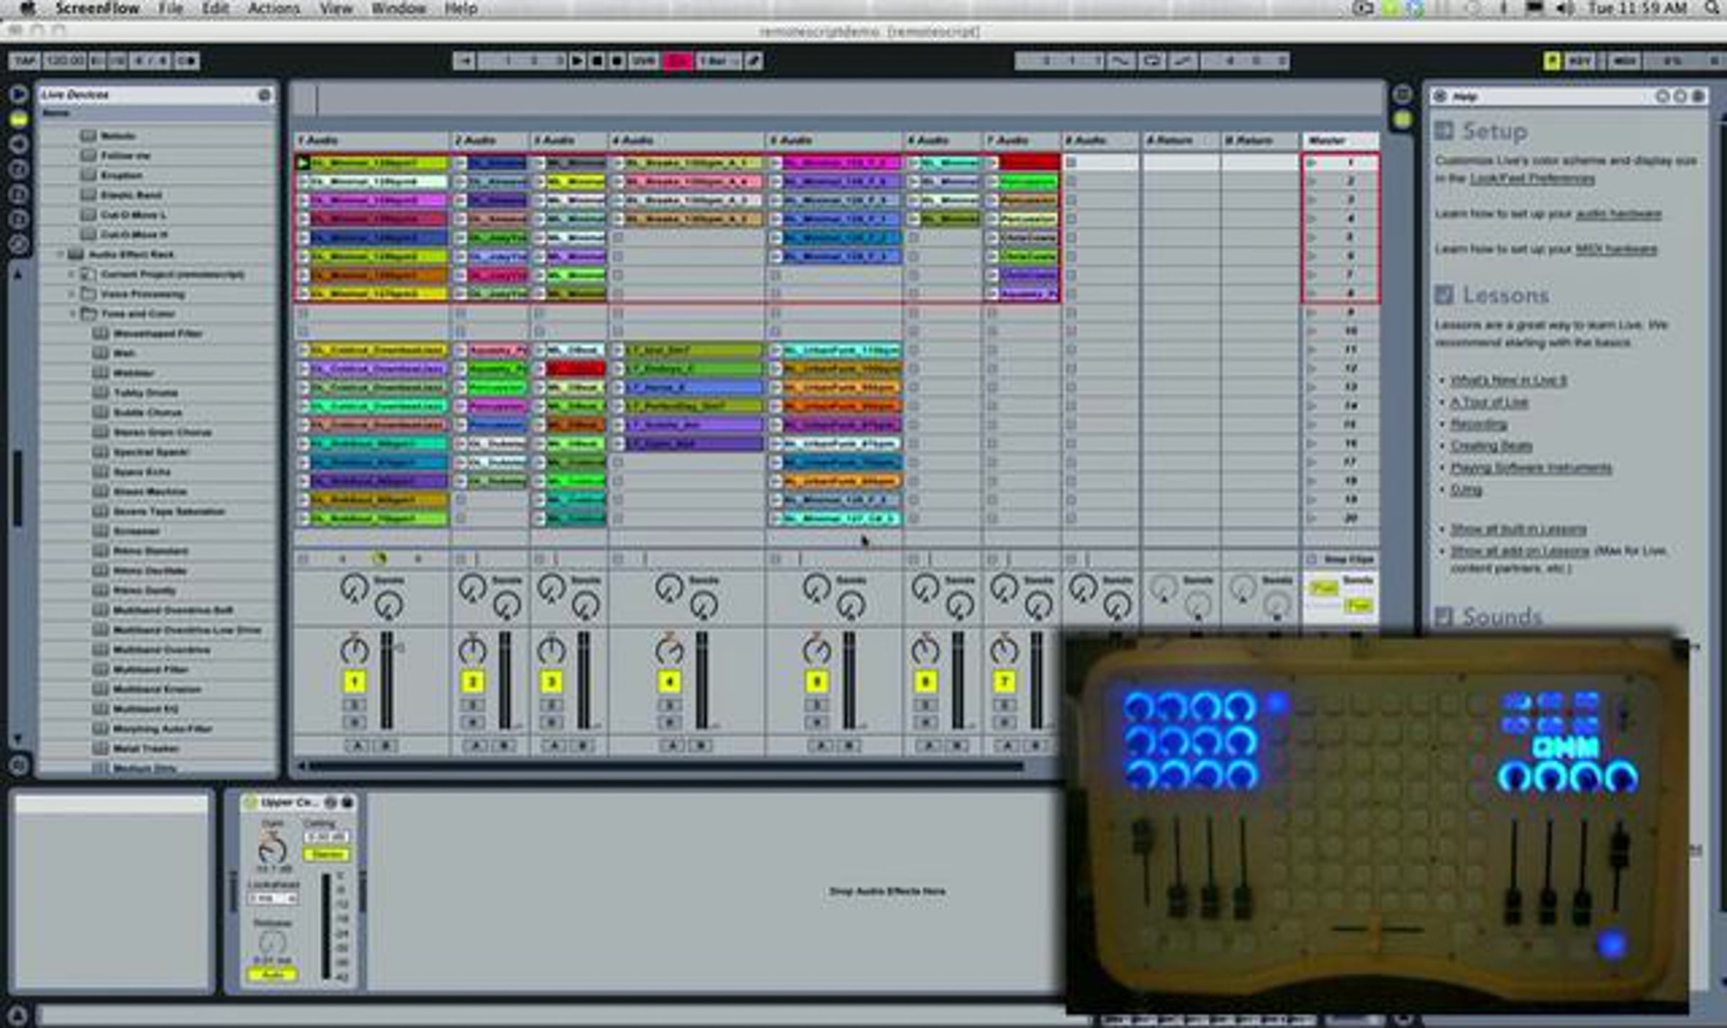Expand the Audio Effect Rack tree item
The height and width of the screenshot is (1028, 1727).
click(60, 255)
